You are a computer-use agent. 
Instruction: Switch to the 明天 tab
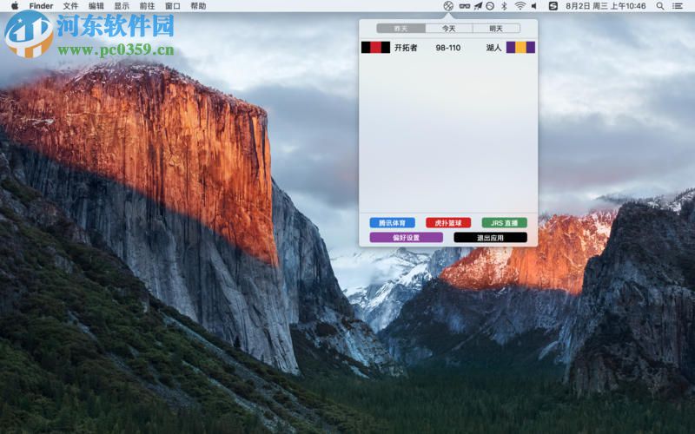496,29
